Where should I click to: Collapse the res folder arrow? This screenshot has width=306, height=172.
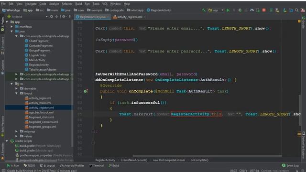(11, 84)
